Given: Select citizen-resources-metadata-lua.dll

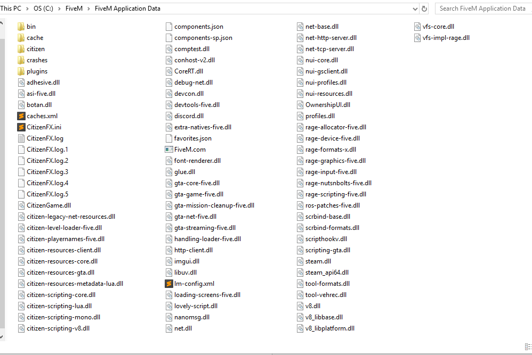Looking at the screenshot, I should [x=75, y=284].
